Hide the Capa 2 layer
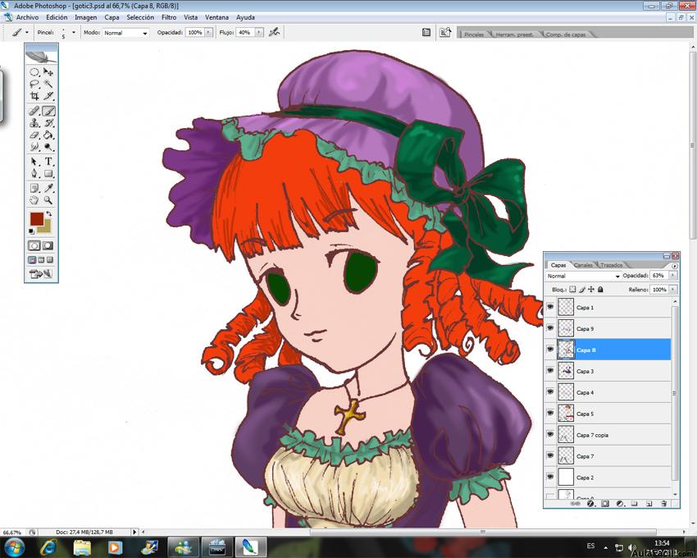This screenshot has height=558, width=697. 550,477
